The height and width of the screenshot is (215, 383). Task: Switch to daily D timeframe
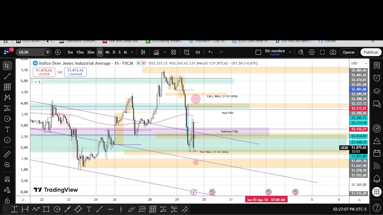coord(114,52)
